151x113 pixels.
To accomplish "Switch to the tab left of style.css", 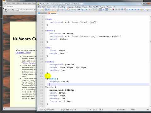I will pos(42,13).
